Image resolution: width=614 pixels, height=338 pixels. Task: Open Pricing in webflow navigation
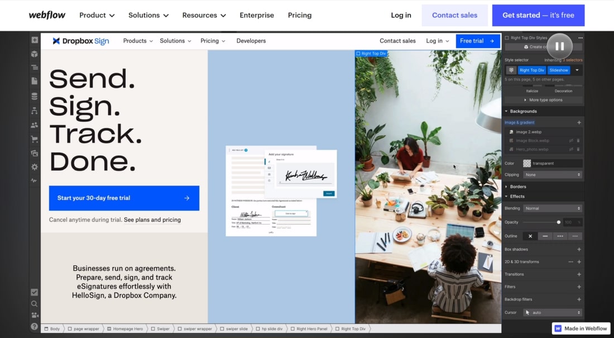(x=300, y=15)
